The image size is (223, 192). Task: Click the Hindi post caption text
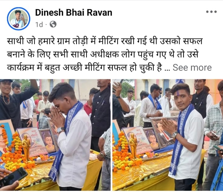pos(105,54)
